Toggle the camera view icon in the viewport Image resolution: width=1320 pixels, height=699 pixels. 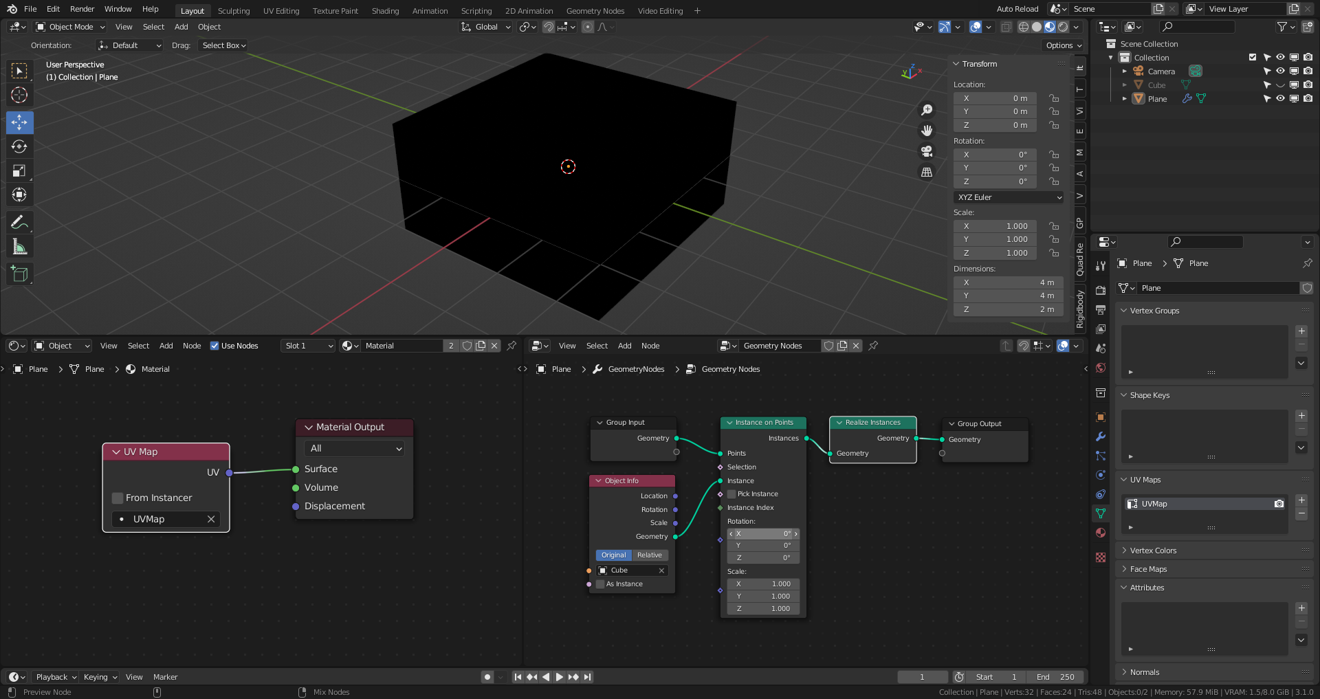[927, 151]
